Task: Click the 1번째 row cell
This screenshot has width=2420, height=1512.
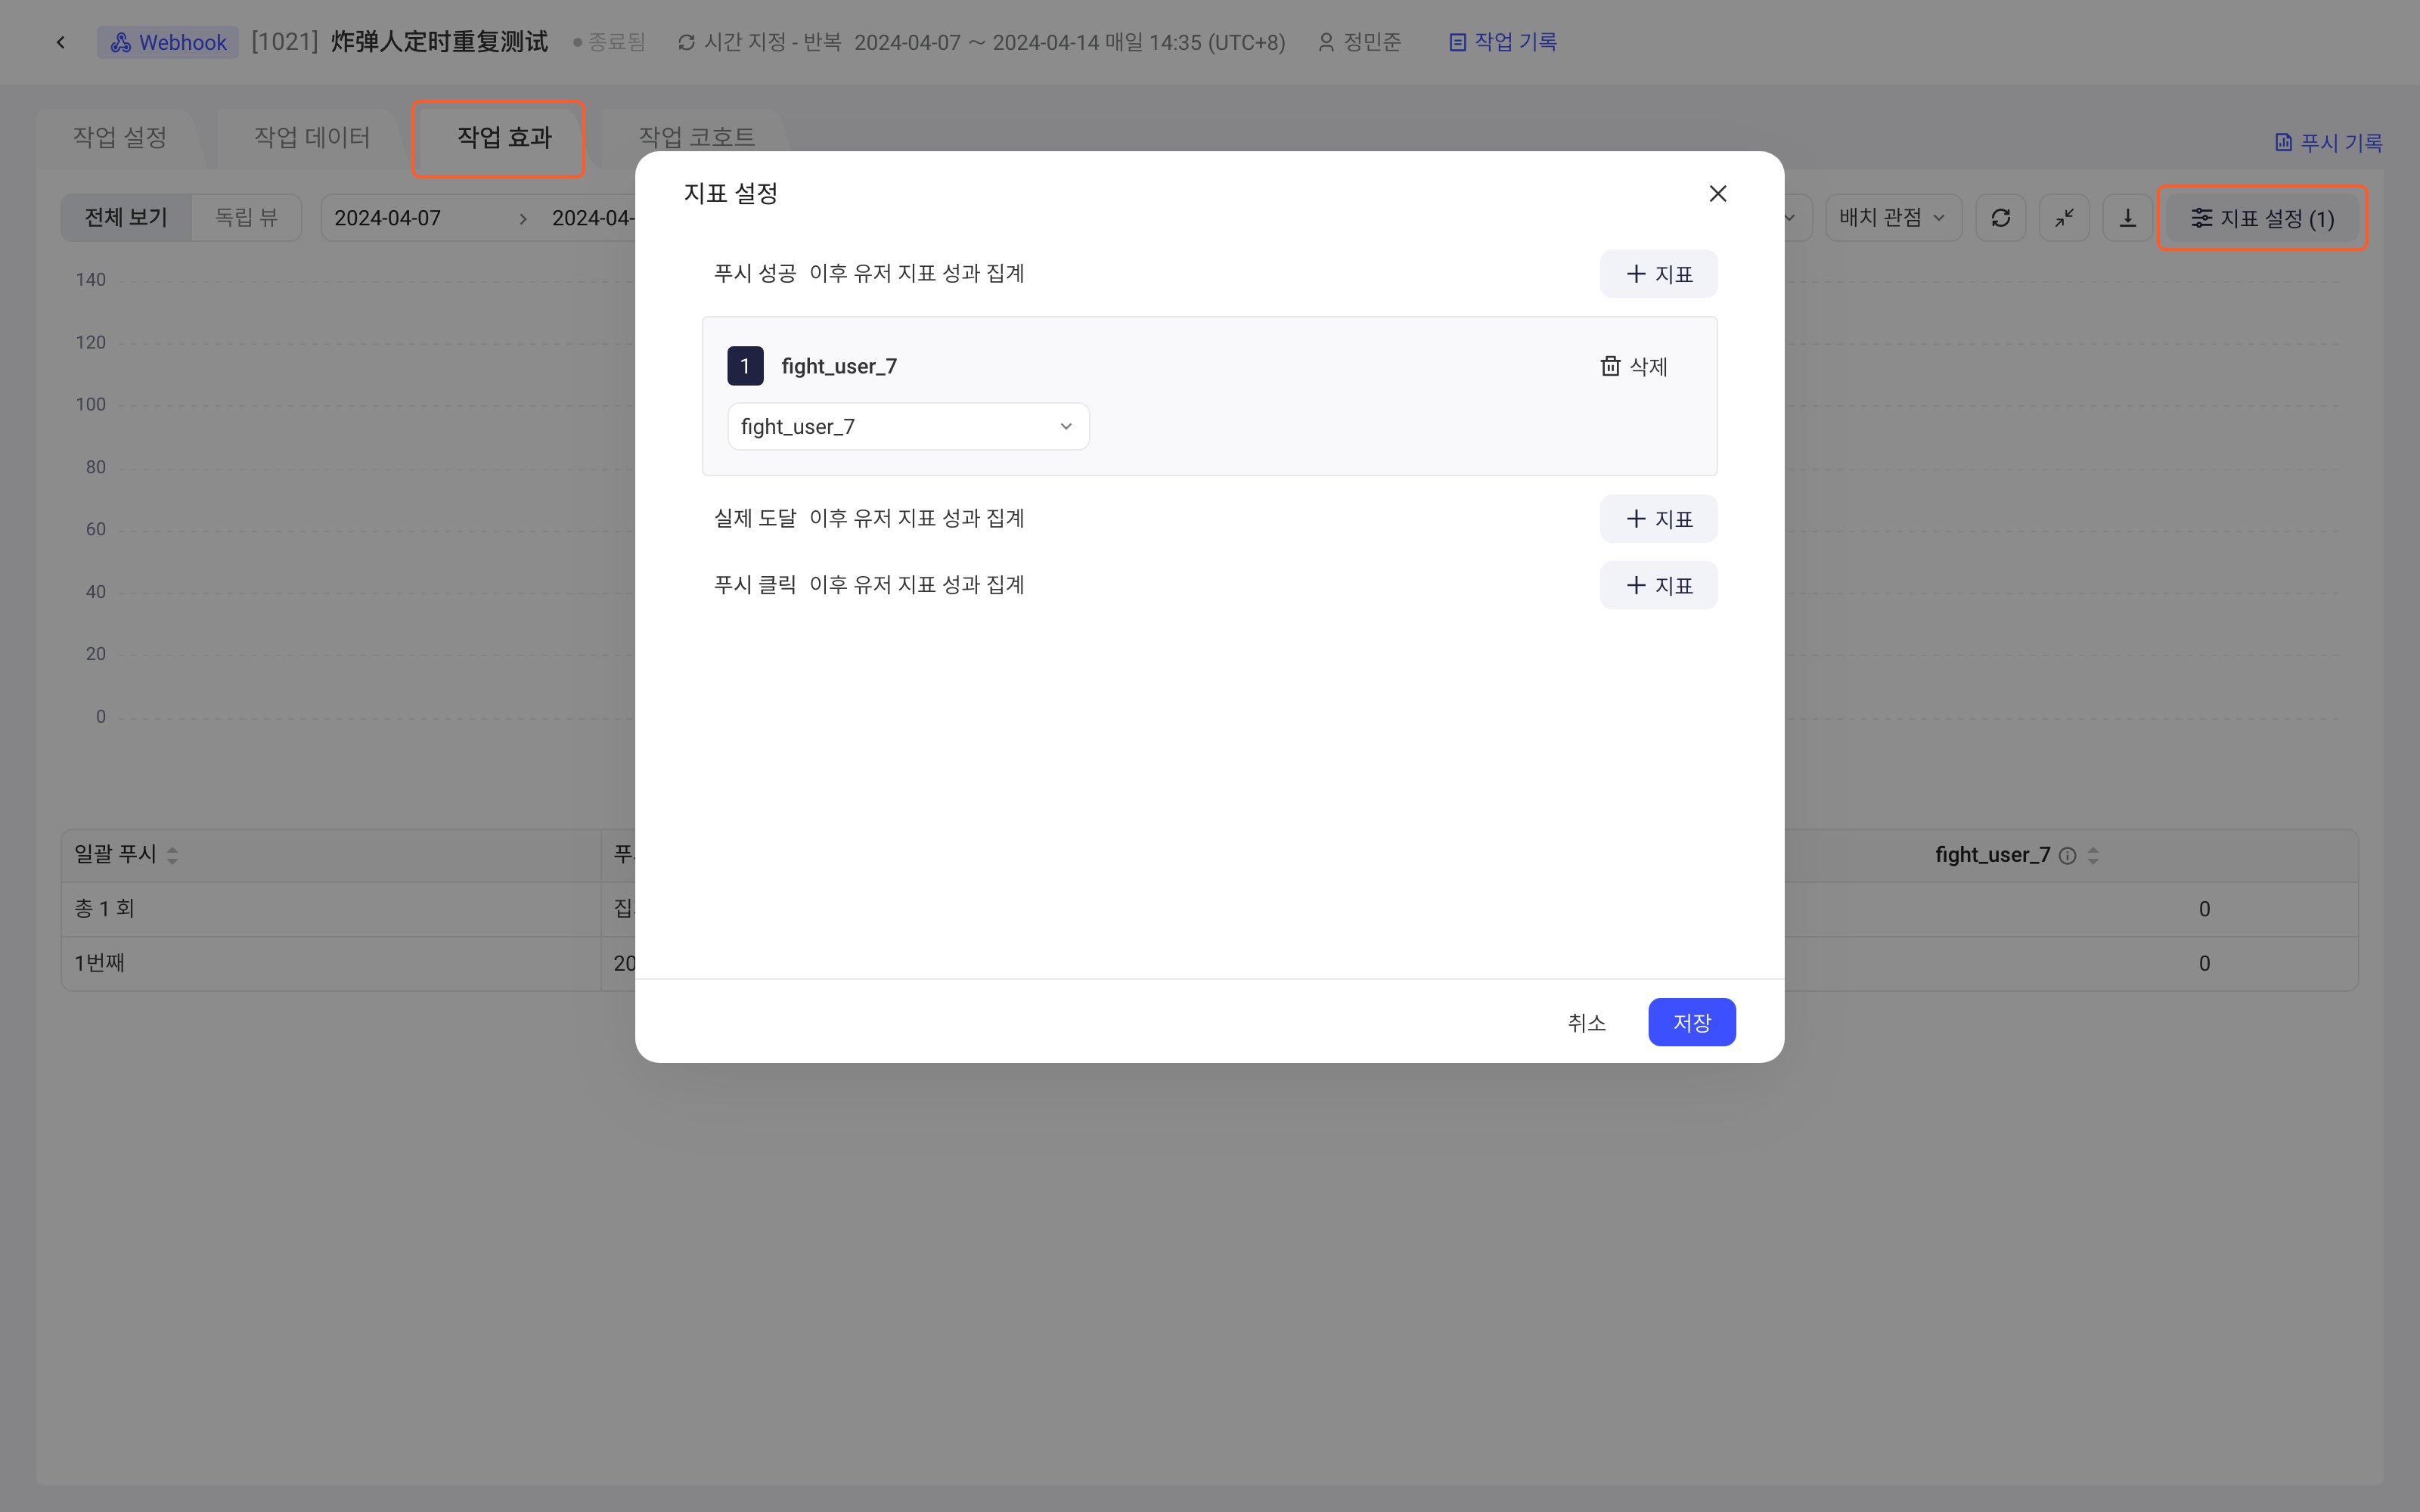Action: point(330,963)
